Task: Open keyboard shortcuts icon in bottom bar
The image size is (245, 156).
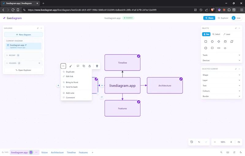Action: point(228,152)
